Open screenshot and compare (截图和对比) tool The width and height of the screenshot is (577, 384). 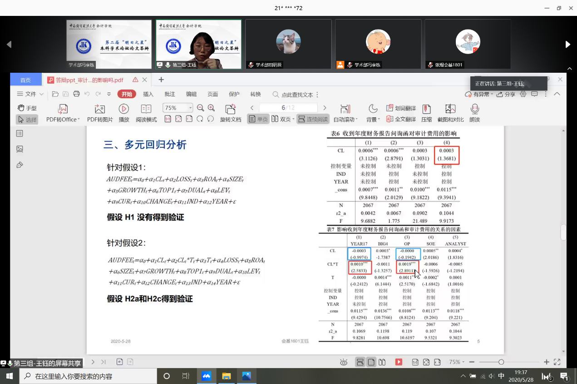450,109
